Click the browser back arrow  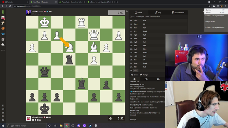pyautogui.click(x=2, y=6)
